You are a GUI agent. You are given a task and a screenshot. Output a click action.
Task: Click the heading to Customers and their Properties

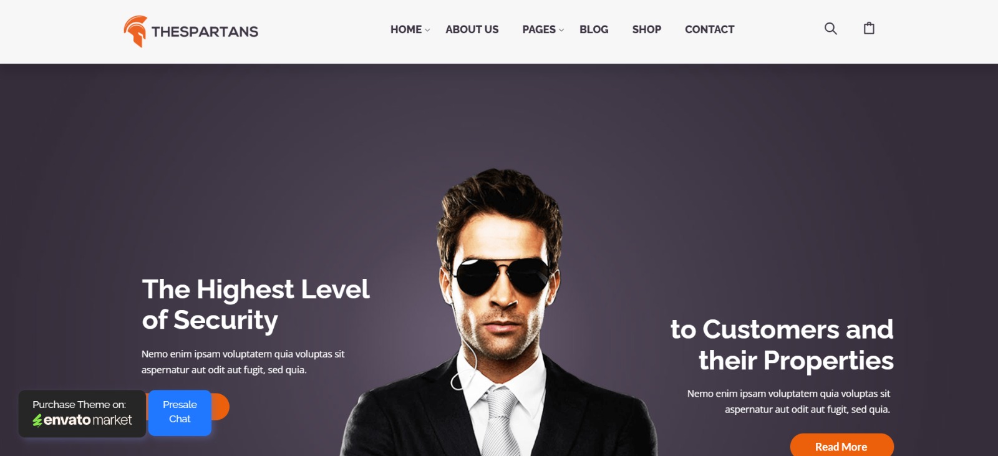(782, 345)
